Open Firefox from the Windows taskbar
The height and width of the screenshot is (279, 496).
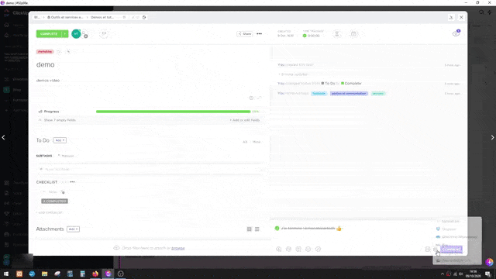[x=95, y=274]
